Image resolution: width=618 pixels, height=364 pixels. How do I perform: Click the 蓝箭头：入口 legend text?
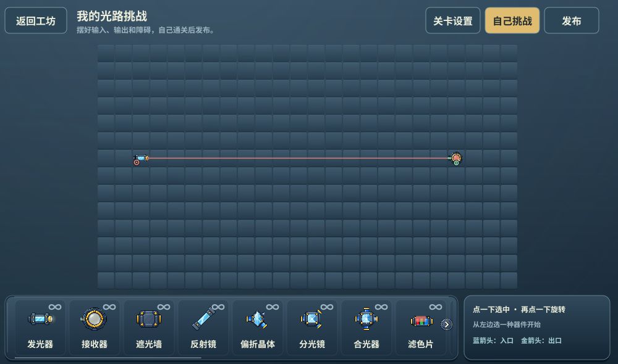click(493, 341)
